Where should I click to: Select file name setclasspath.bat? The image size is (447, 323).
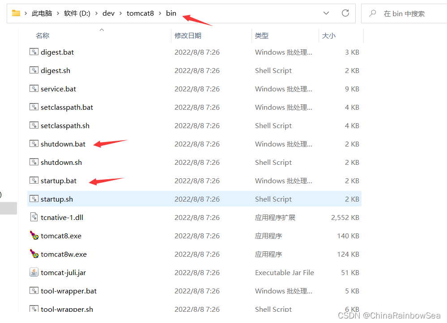(x=67, y=107)
